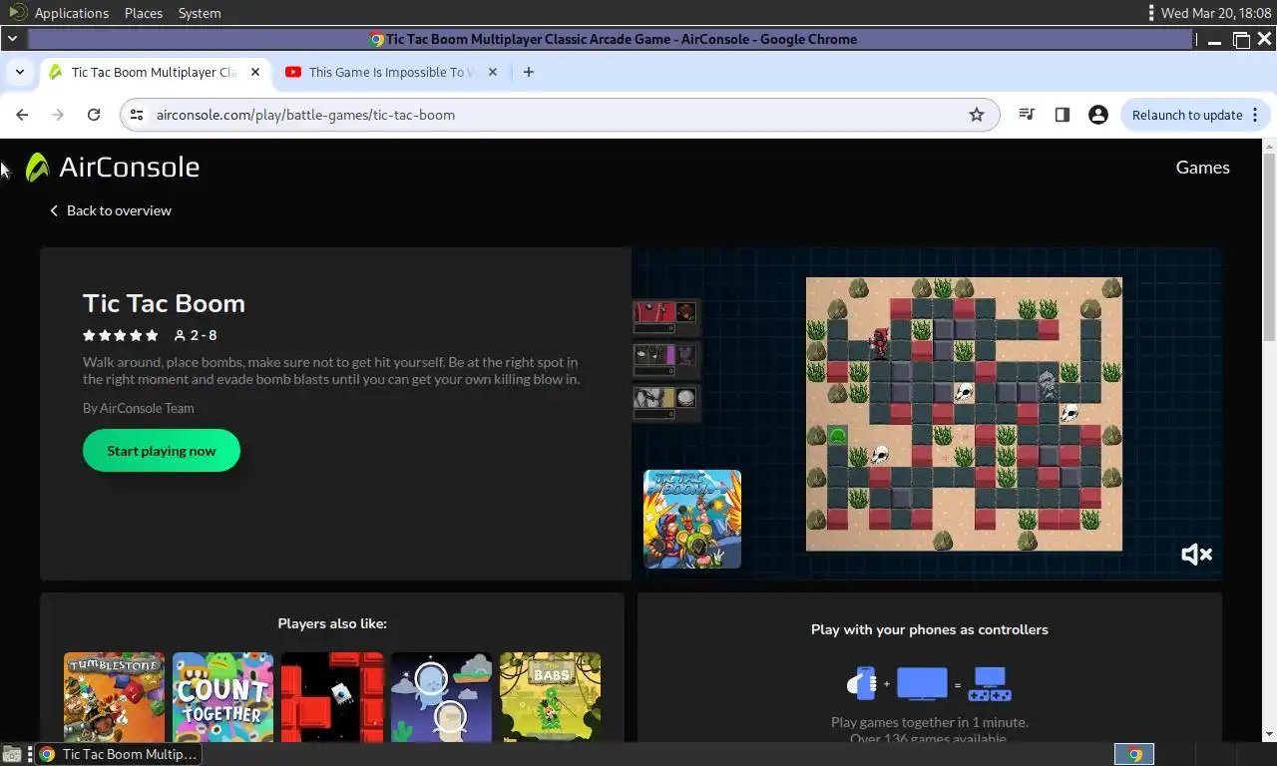The width and height of the screenshot is (1277, 766).
Task: Open The Babs game thumbnail
Action: tap(550, 697)
